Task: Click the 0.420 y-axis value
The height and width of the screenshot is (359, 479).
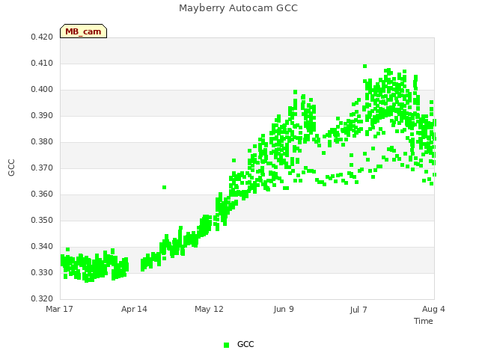Action: [x=42, y=37]
